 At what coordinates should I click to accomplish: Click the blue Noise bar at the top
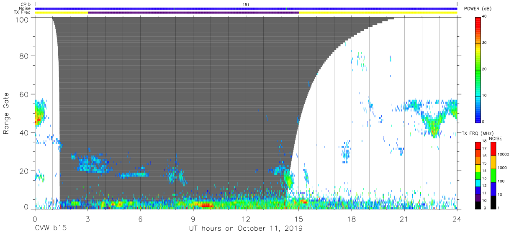[x=246, y=8]
